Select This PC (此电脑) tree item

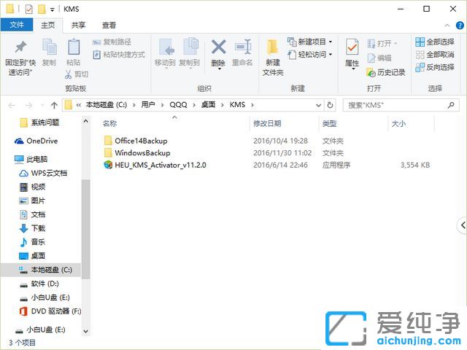coord(31,159)
